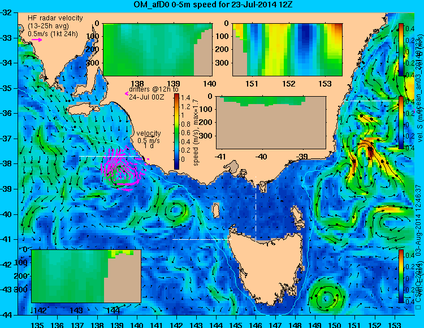Click the circular eddy near 142E, -40
Viewport: 424px width, 328px height.
pyautogui.click(x=175, y=210)
